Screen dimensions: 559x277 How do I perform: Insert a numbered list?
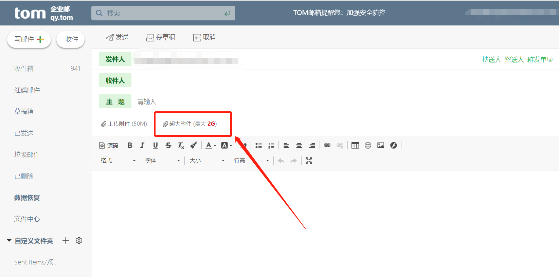(x=271, y=145)
